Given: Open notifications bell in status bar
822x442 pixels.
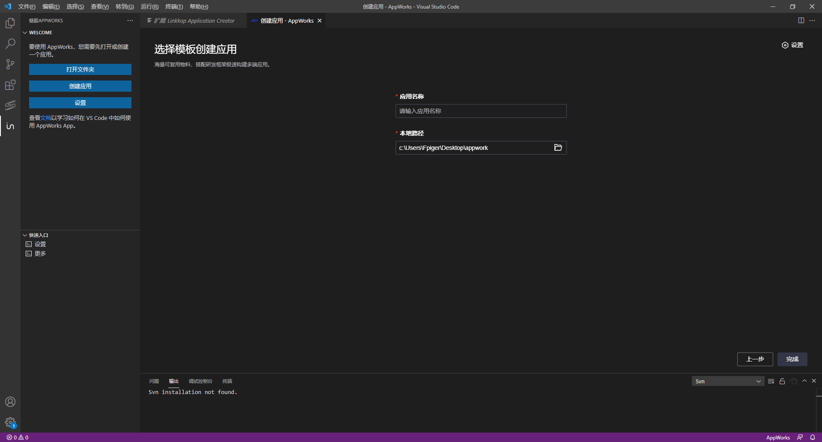Looking at the screenshot, I should 813,437.
